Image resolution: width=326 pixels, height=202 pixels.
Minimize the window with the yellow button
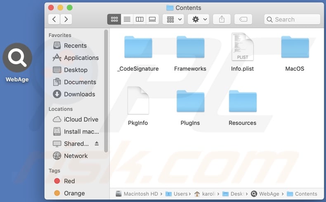coord(60,8)
